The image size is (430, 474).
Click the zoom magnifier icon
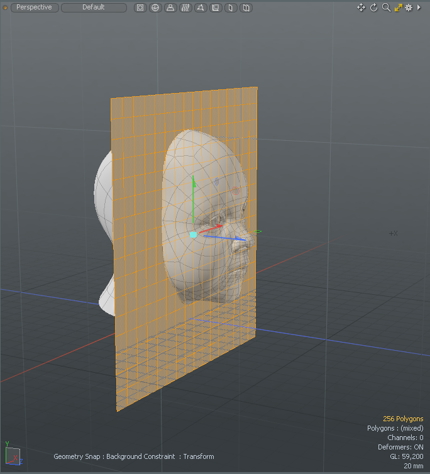pyautogui.click(x=386, y=8)
